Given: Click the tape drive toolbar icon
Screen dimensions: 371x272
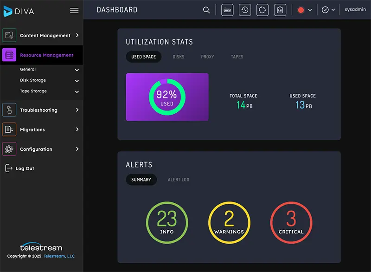Looking at the screenshot, I should [x=227, y=9].
